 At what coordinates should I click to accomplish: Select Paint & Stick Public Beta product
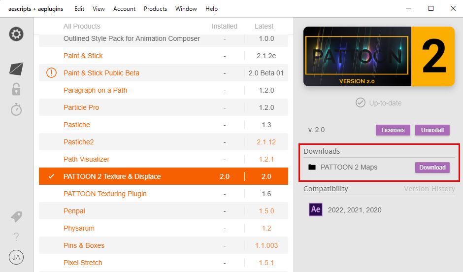[164, 72]
